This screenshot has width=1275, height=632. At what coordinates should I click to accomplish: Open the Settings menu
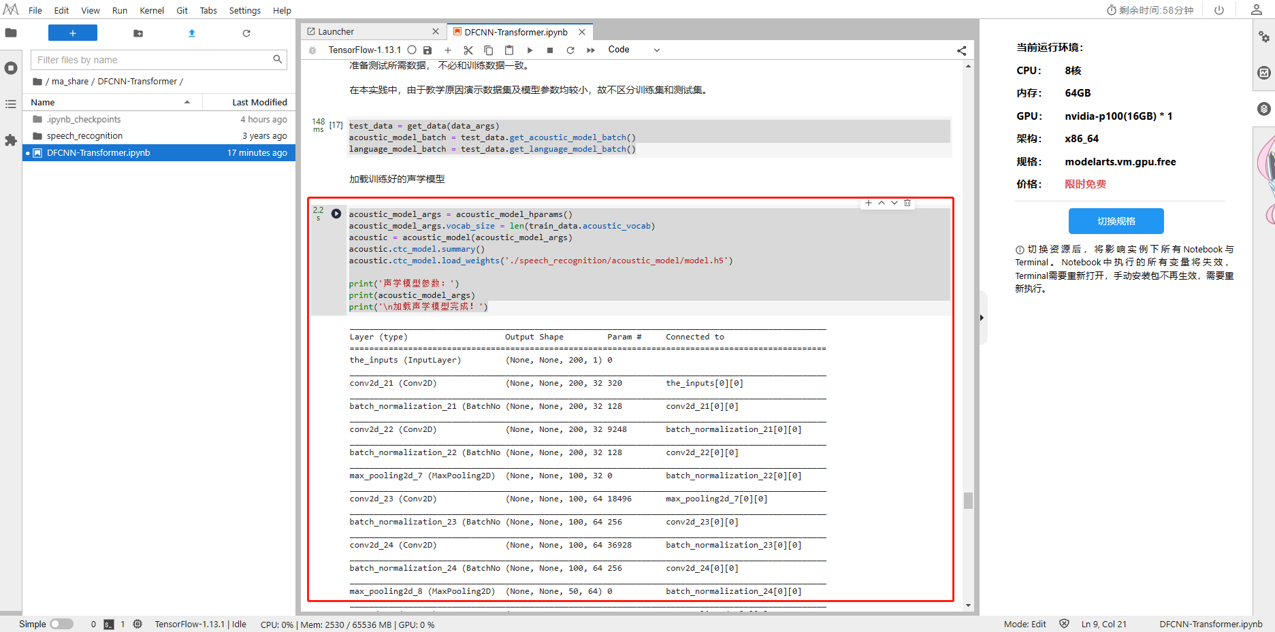click(x=245, y=10)
